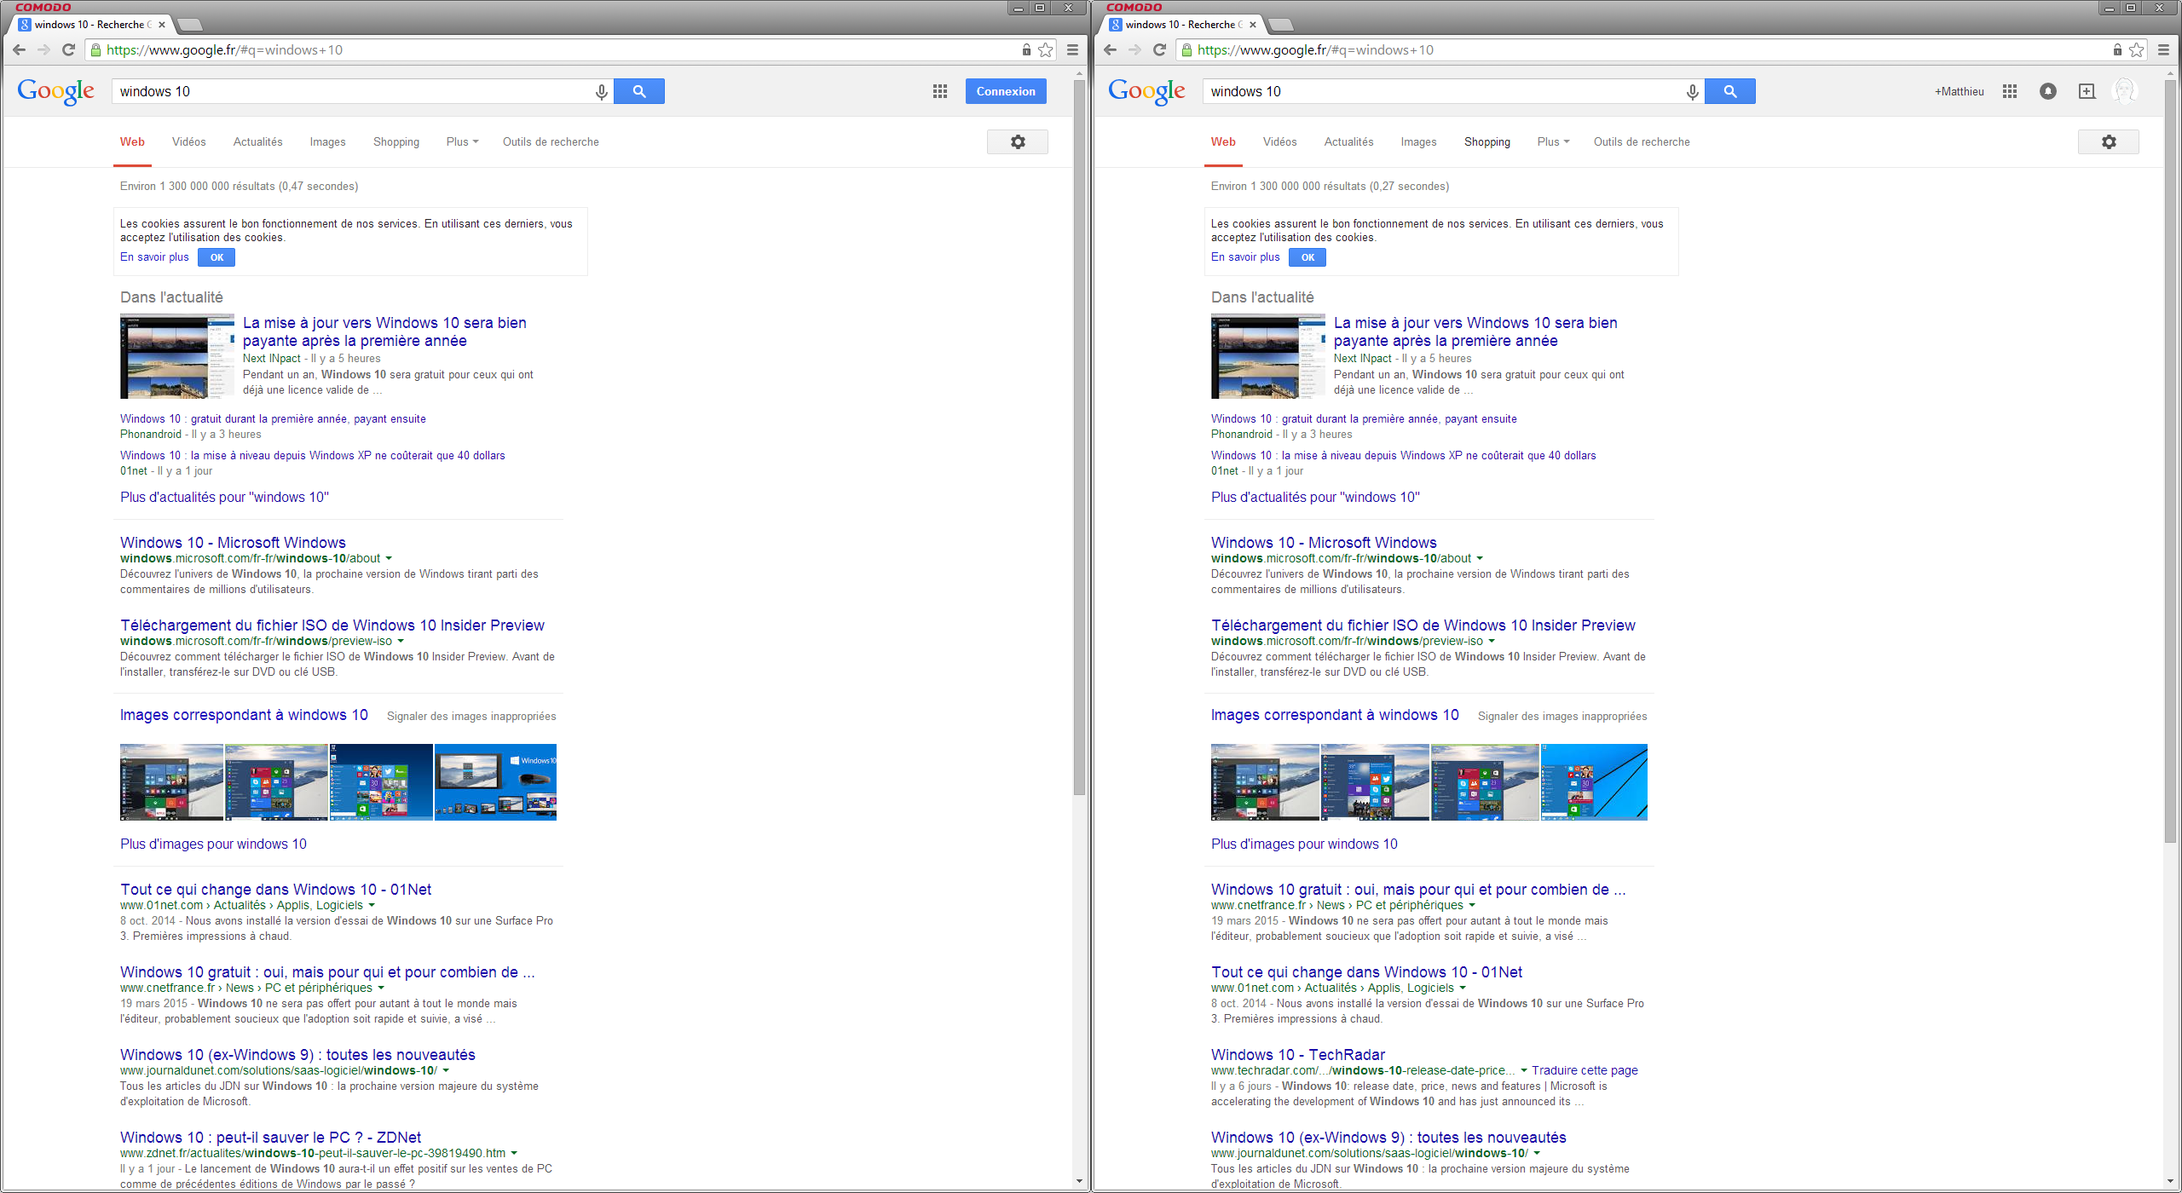Close the windows 10 tab in the right window

click(x=1253, y=25)
